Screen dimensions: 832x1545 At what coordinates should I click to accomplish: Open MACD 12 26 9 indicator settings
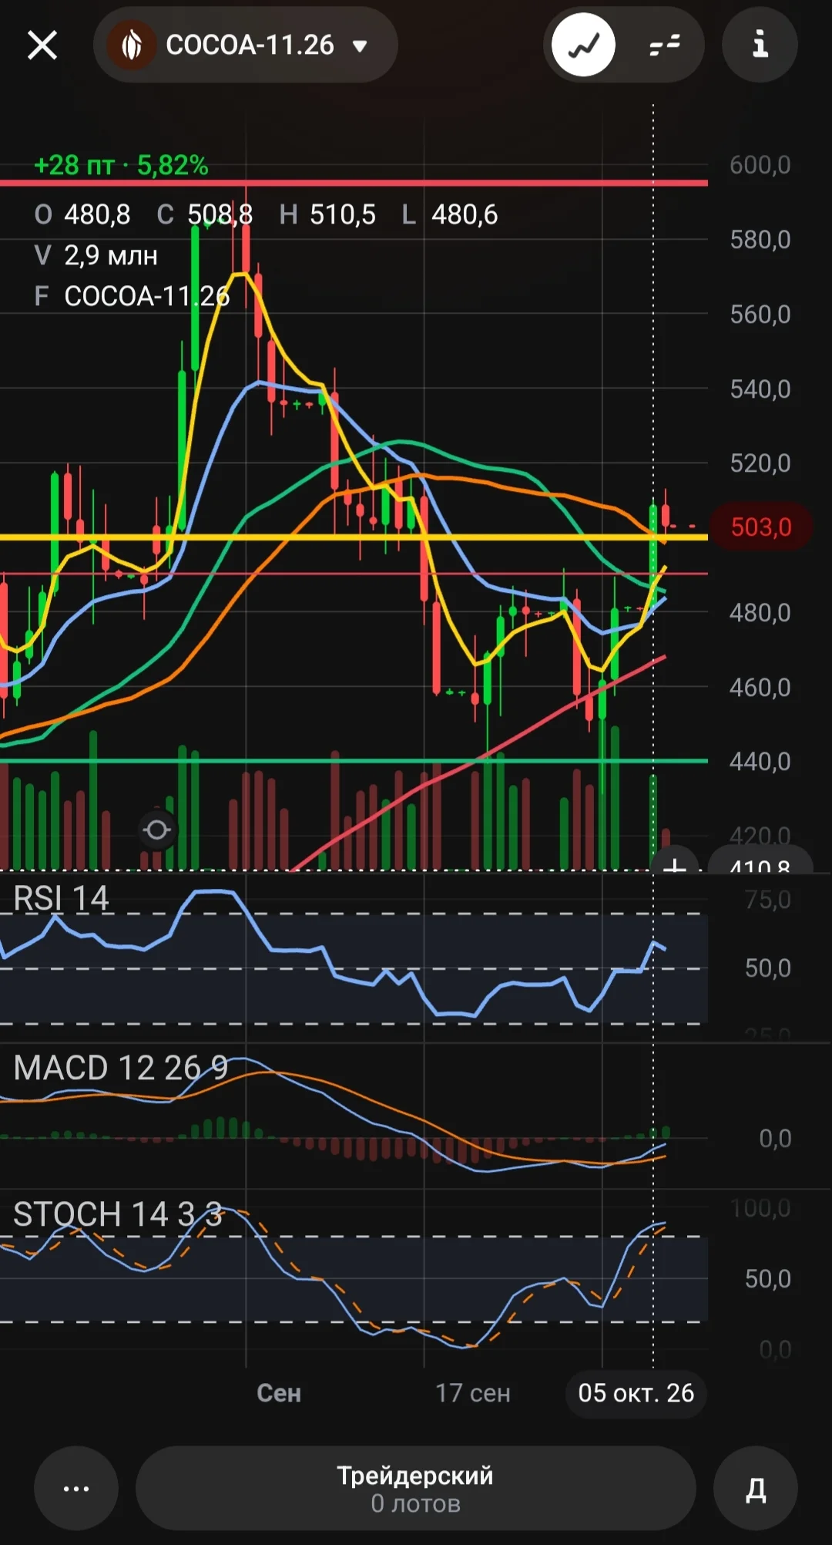point(121,1068)
